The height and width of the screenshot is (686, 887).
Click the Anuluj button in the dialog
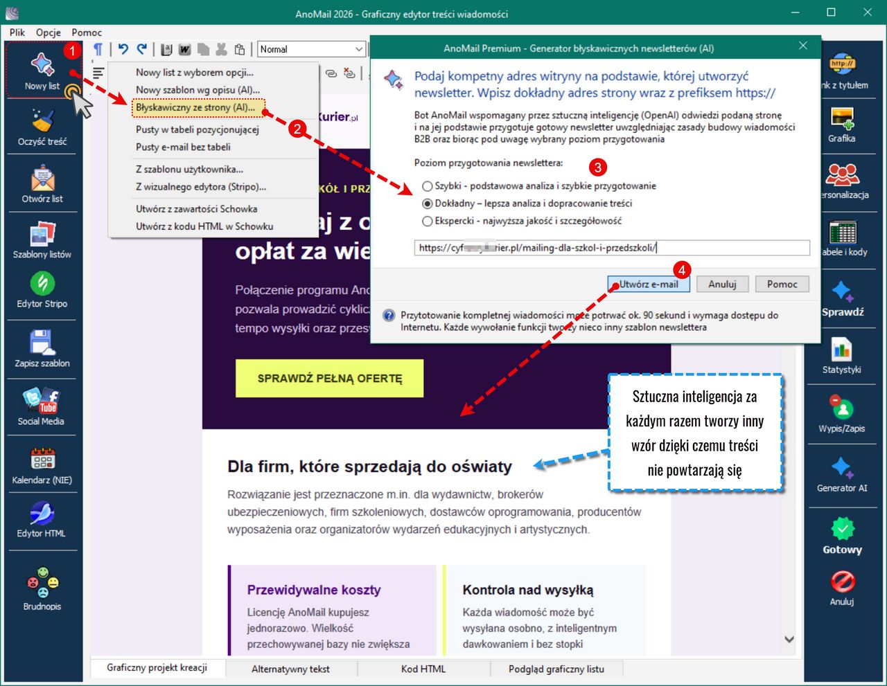(722, 285)
